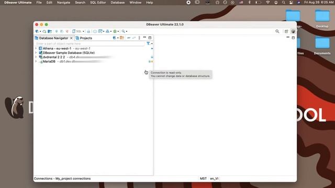Open macOS Spotlight search in menu bar
The image size is (335, 188).
point(284,3)
